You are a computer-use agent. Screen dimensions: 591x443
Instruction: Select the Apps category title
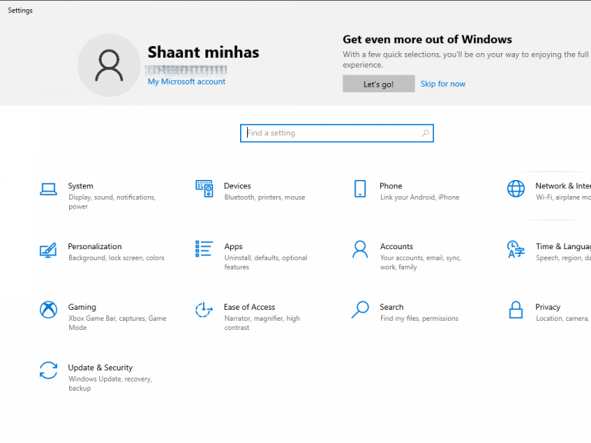click(233, 247)
